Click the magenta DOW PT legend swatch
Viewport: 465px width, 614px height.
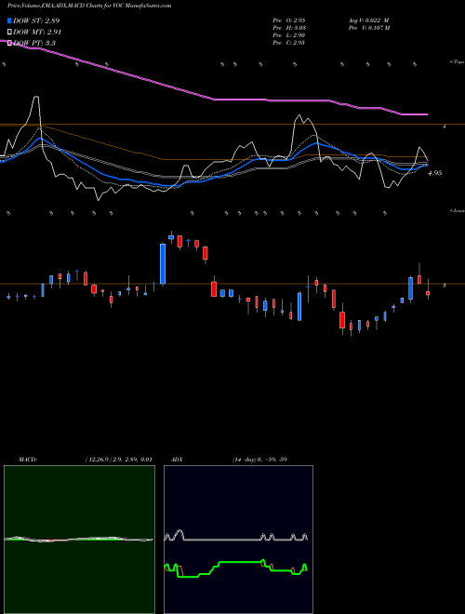click(10, 43)
